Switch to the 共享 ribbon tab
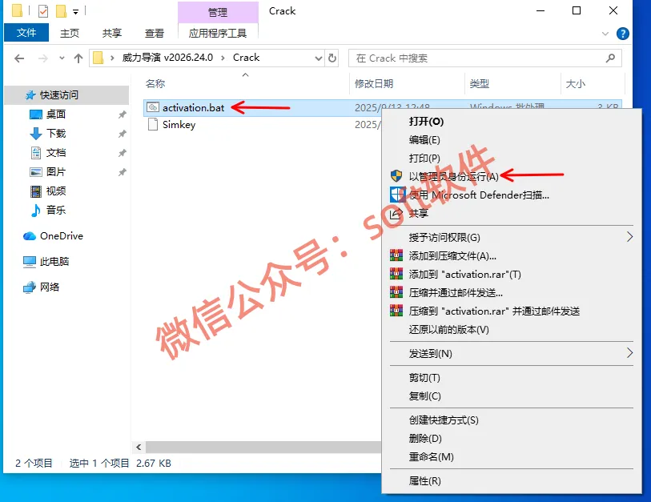This screenshot has width=651, height=502. point(111,33)
